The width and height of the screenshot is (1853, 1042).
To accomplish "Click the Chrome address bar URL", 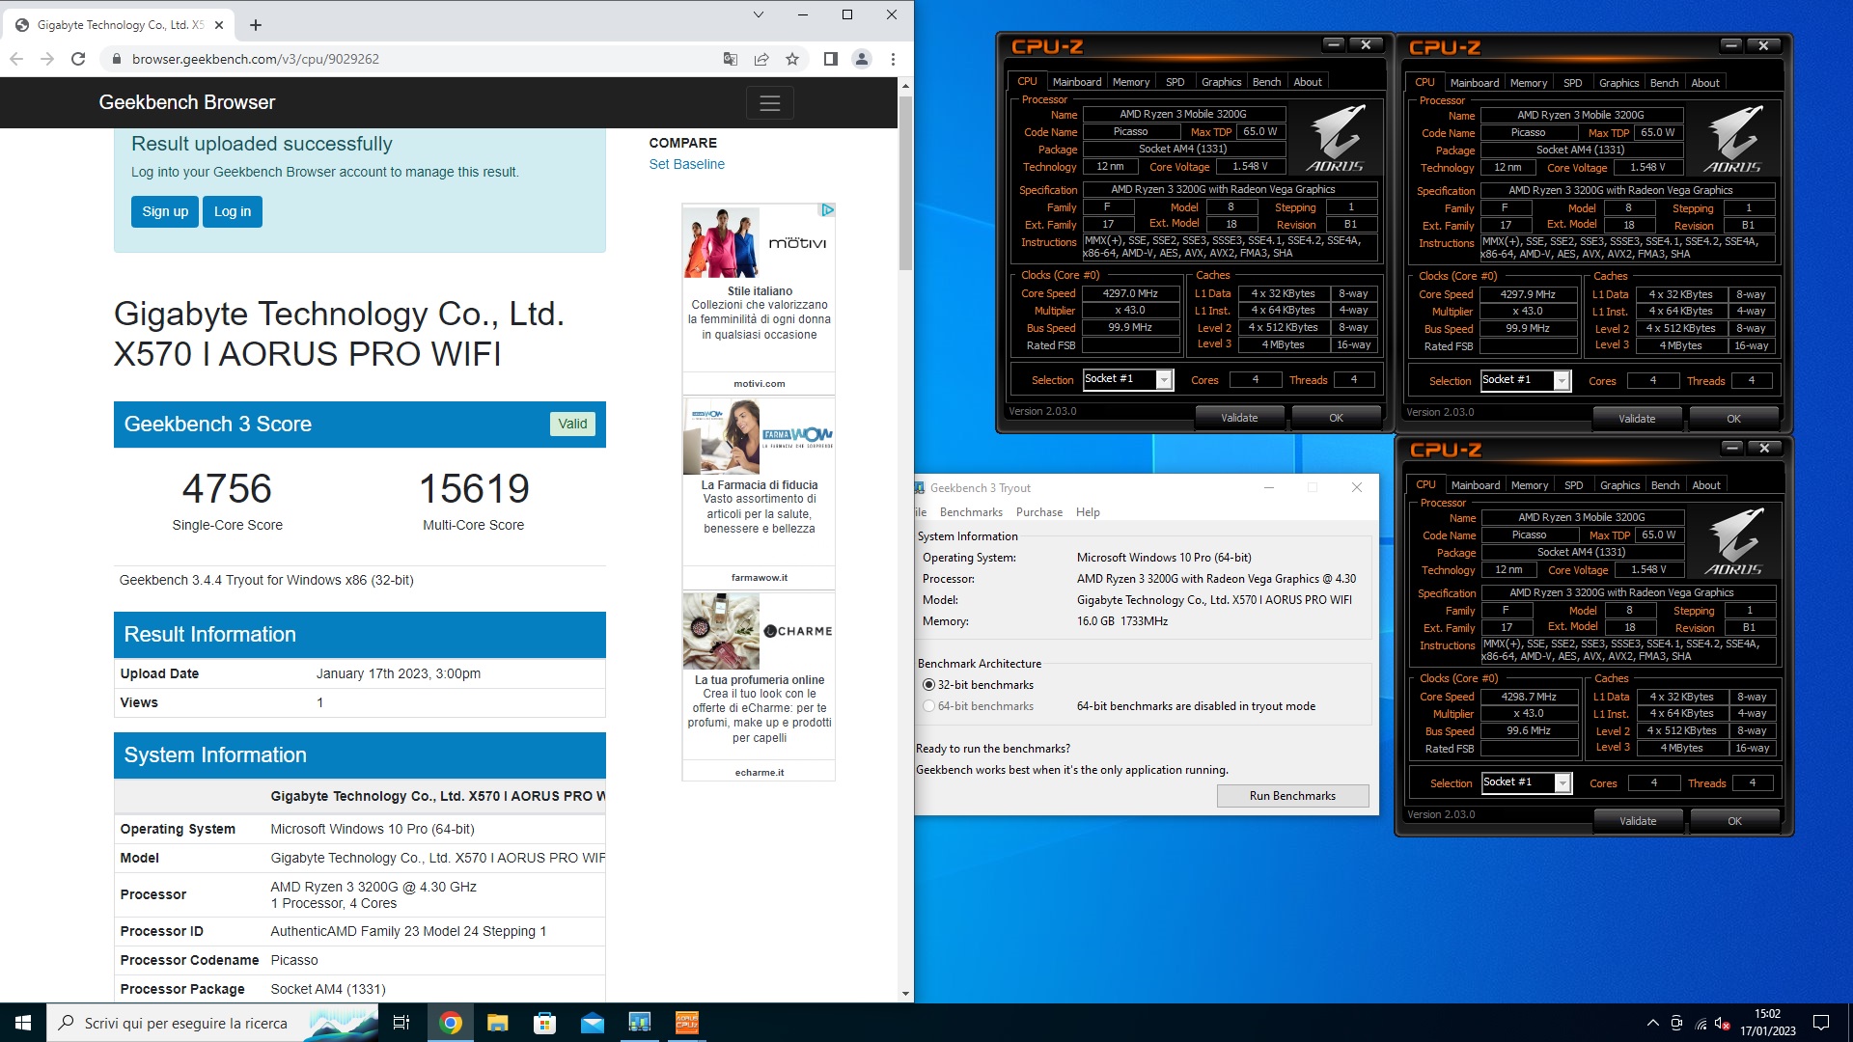I will click(255, 59).
